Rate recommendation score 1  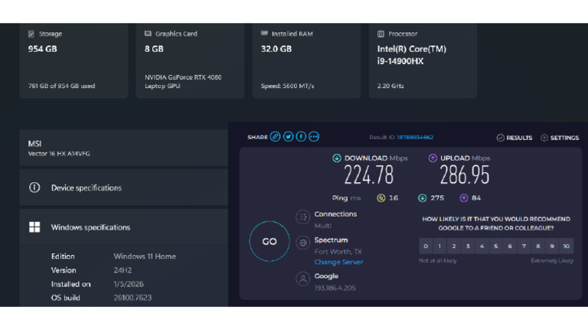tap(439, 246)
